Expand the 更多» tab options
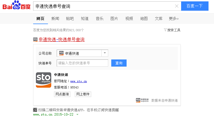Image resolution: width=214 pixels, height=120 pixels. click(174, 19)
